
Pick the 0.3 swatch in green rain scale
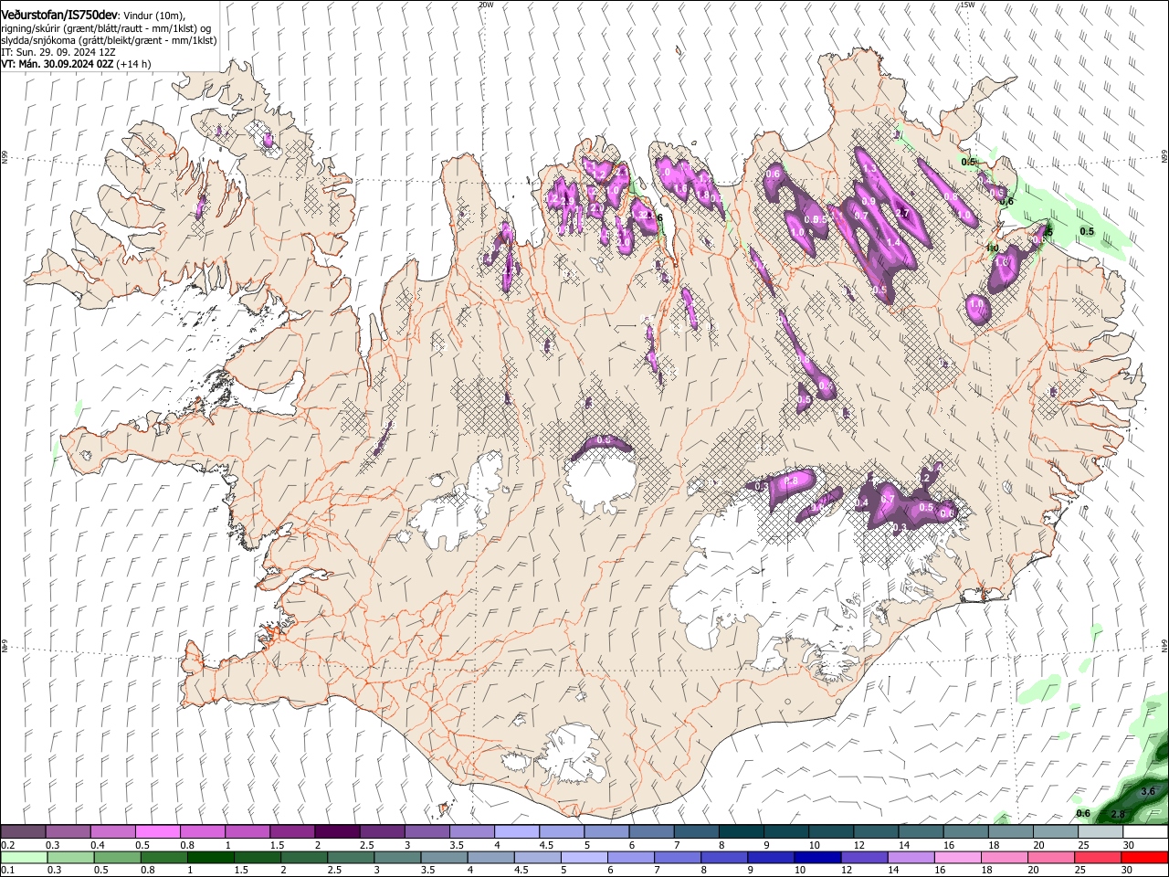(x=70, y=857)
